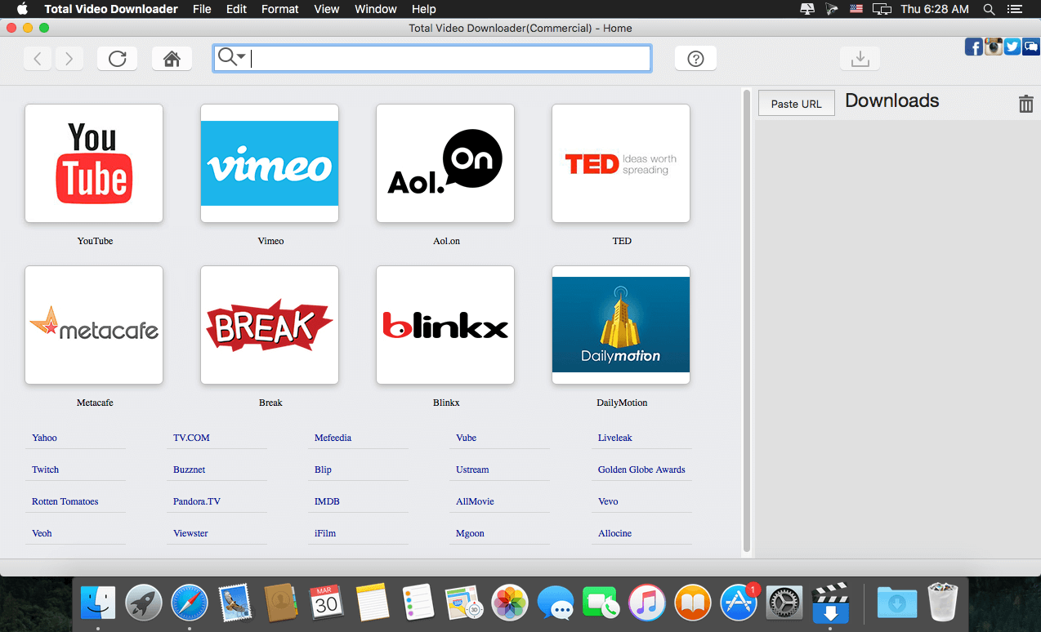Open the Instagram icon near the toolbar

[x=993, y=47]
